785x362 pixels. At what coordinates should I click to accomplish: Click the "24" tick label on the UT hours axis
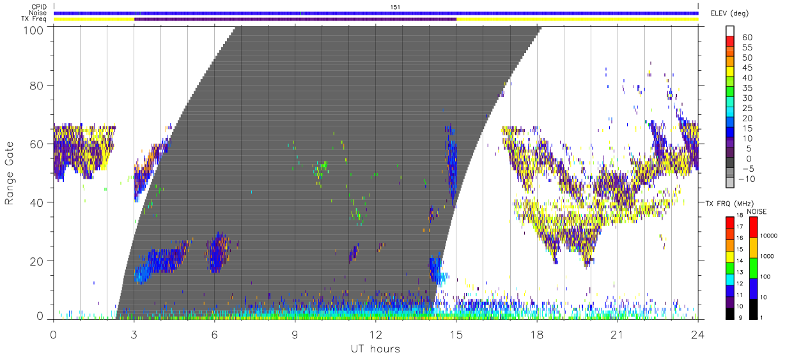pyautogui.click(x=697, y=335)
